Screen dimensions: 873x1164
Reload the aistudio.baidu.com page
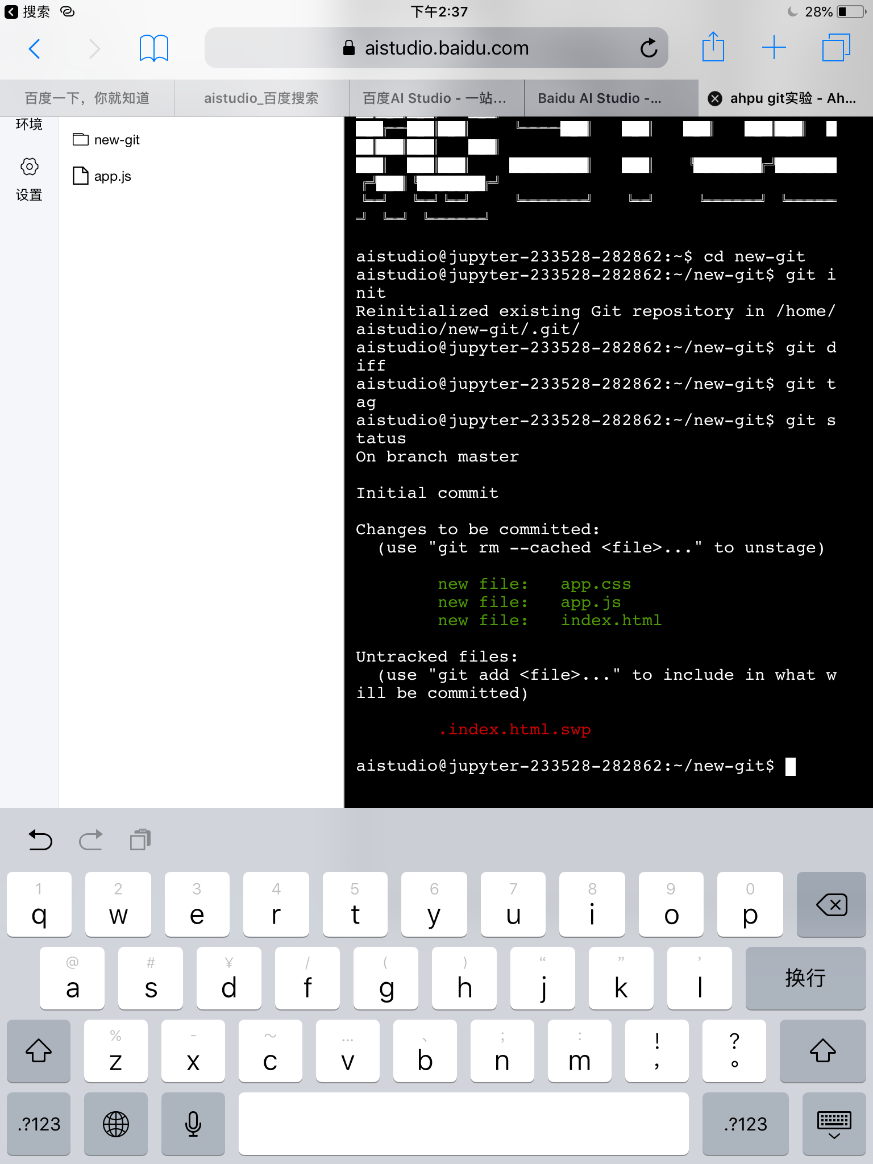click(648, 48)
